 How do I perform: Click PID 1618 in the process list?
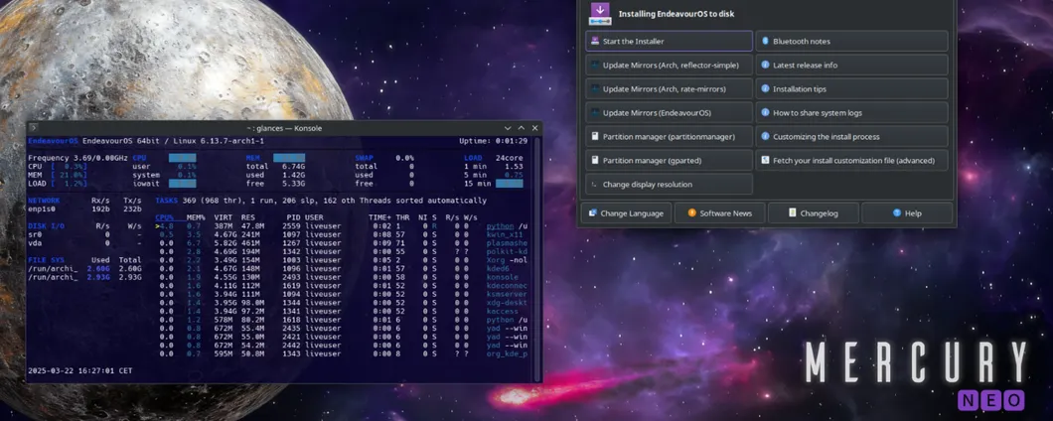[x=291, y=320]
